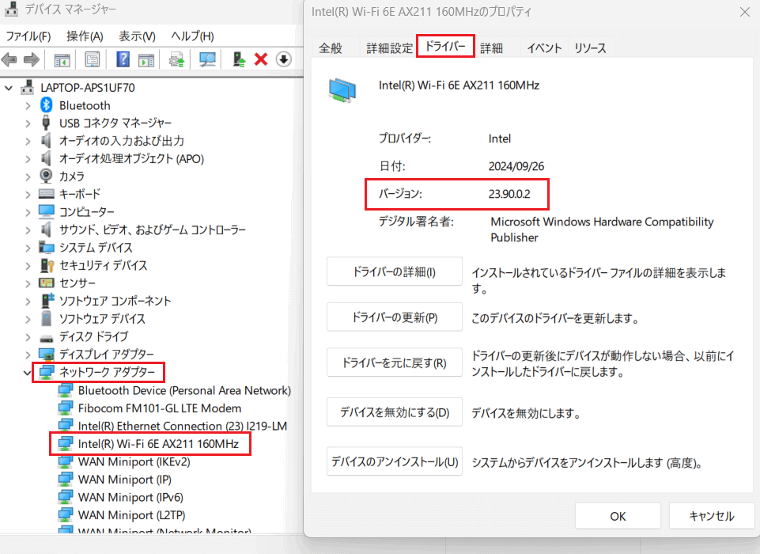Image resolution: width=760 pixels, height=554 pixels.
Task: Switch to the イベント tab
Action: click(544, 47)
